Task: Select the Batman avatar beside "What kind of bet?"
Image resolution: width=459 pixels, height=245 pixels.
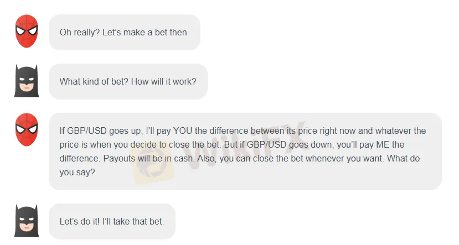Action: (26, 81)
